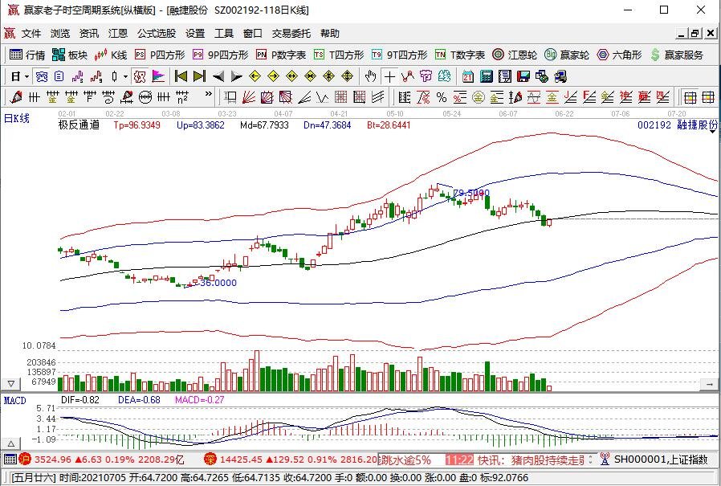Jump to last bar with skip-forward arrow
Screen dimensions: 721x486
pos(200,76)
